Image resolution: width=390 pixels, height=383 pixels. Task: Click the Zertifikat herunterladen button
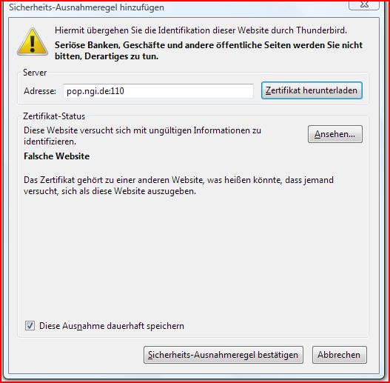(312, 90)
